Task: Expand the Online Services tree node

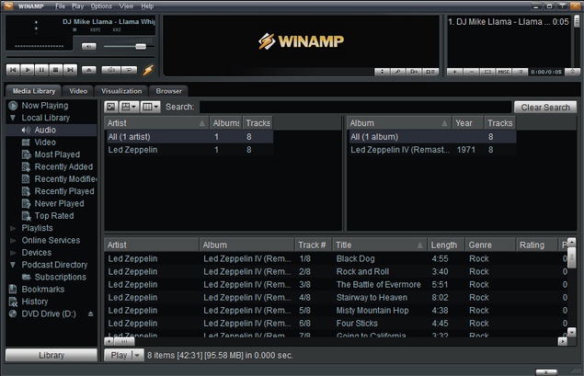Action: point(13,241)
